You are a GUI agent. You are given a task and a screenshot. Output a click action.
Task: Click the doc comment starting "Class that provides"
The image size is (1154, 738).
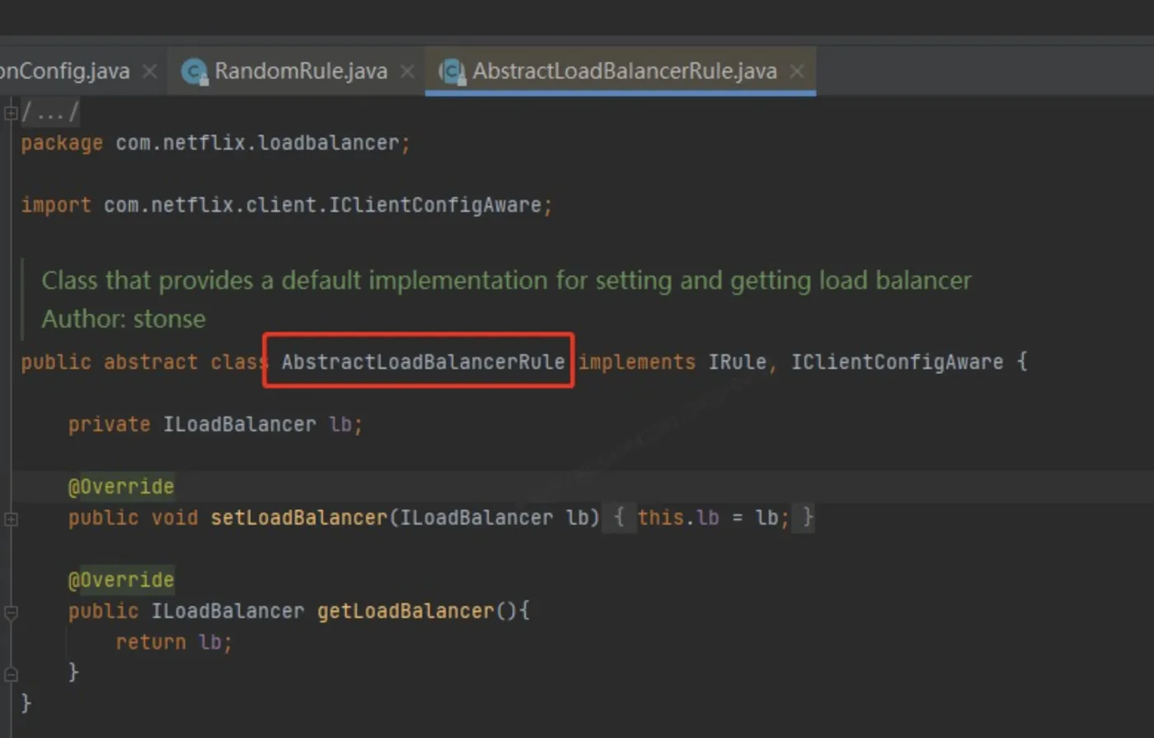click(506, 280)
